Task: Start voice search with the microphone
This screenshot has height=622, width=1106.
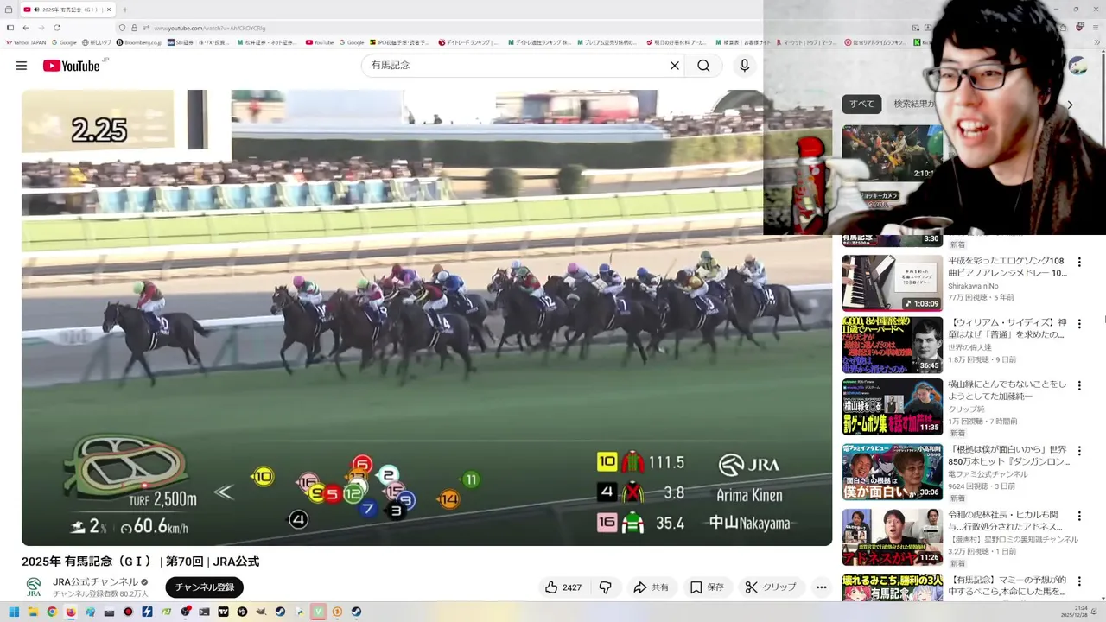Action: [x=744, y=66]
